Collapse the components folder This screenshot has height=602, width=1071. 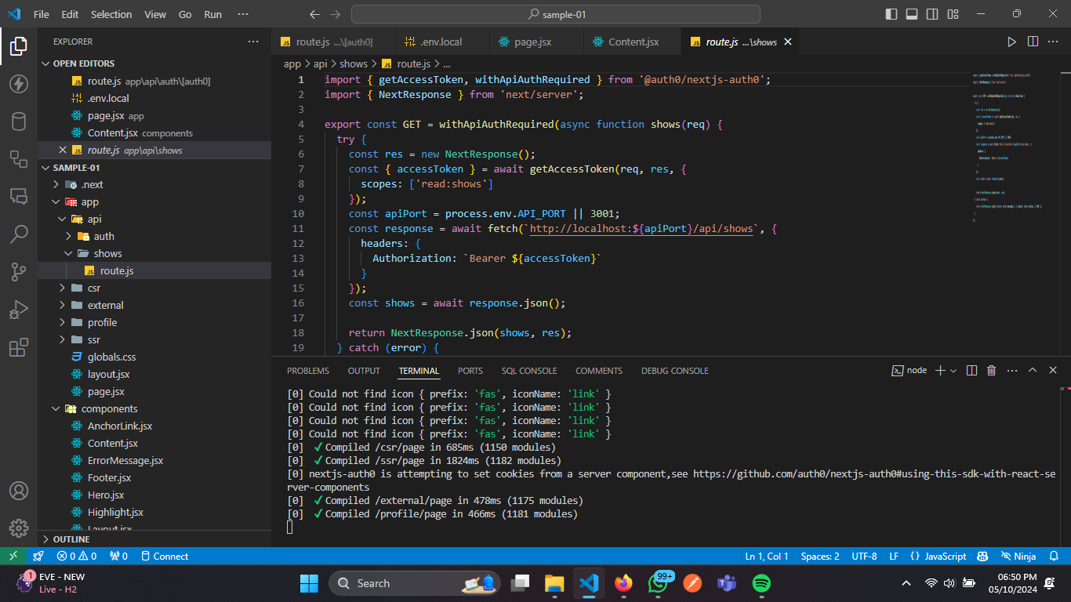[x=109, y=408]
